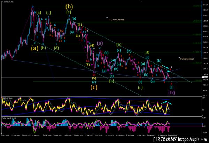Viewport: 209px width, 143px height.
Task: Click the Fisher indicator label in the bottom pane
Action: [x=7, y=118]
